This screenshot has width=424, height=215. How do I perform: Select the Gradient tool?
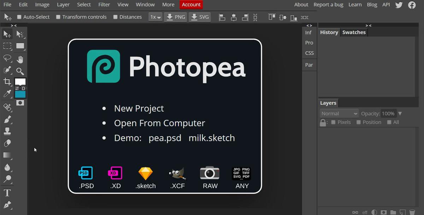[7, 155]
